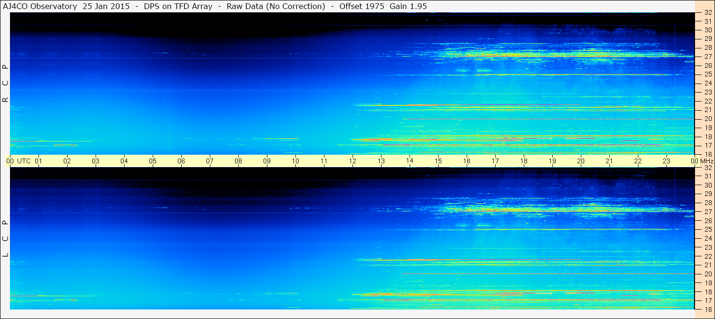Select hour 12 on the UTC axis
Screen dimensions: 715x319
coord(353,161)
